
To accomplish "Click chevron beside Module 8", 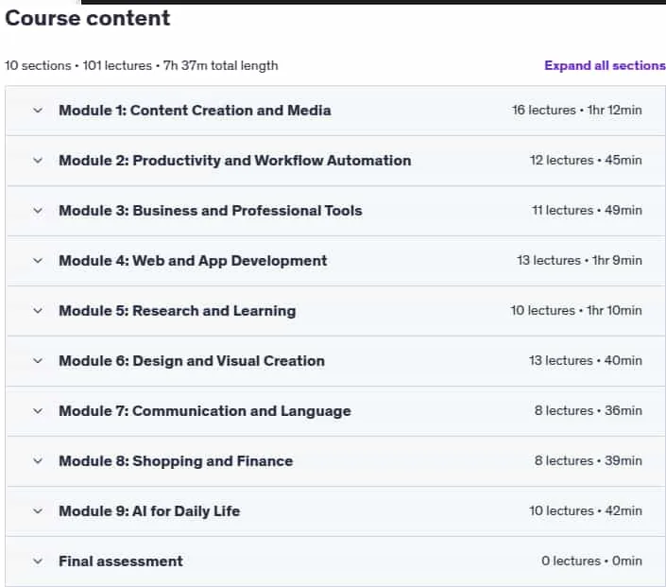I will pos(38,460).
